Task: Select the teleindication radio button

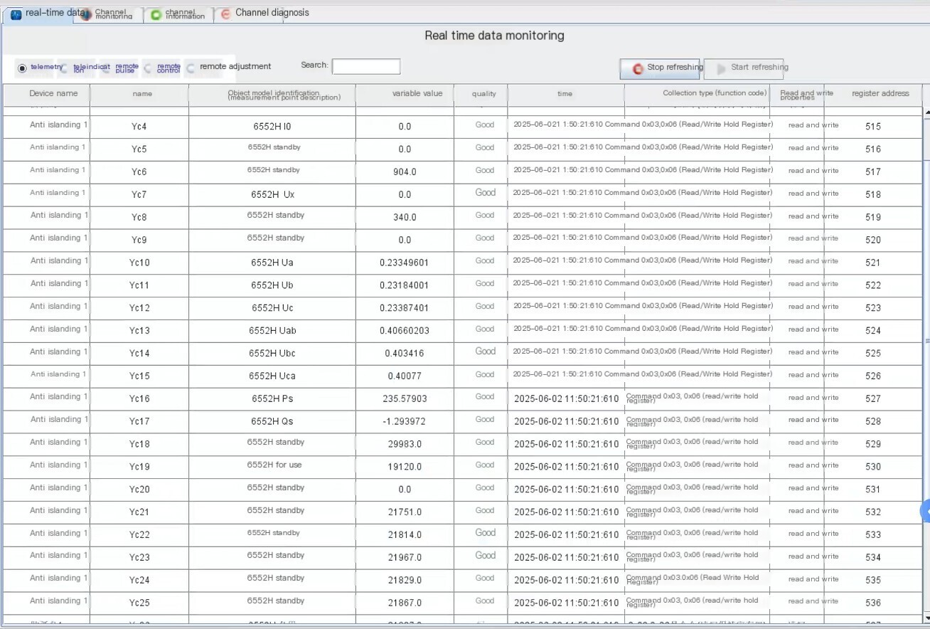Action: point(64,68)
